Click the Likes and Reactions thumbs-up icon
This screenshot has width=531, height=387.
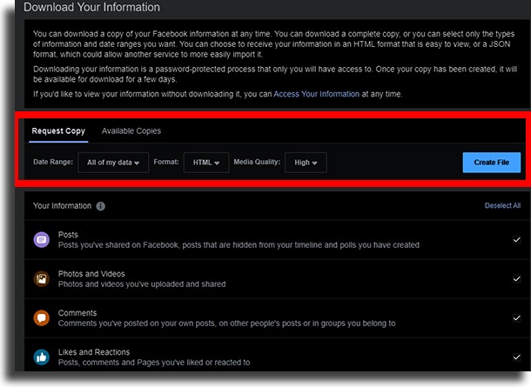click(x=41, y=357)
